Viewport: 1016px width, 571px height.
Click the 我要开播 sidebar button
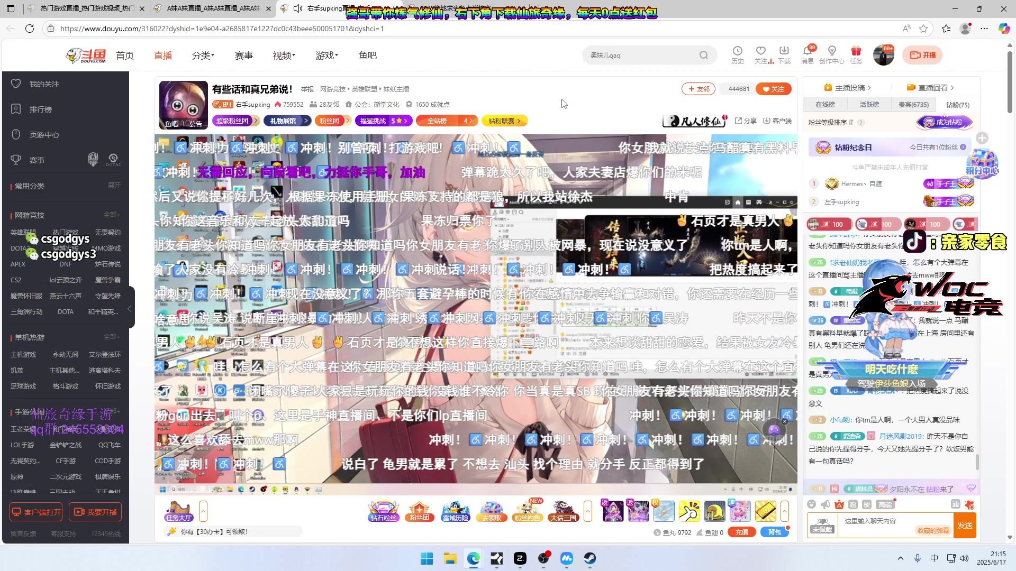click(95, 512)
